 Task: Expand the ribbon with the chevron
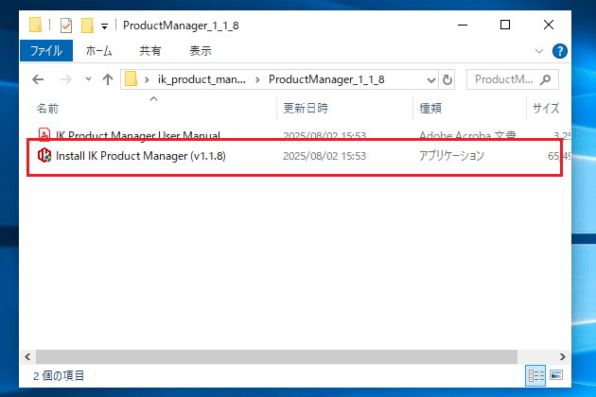pos(538,51)
